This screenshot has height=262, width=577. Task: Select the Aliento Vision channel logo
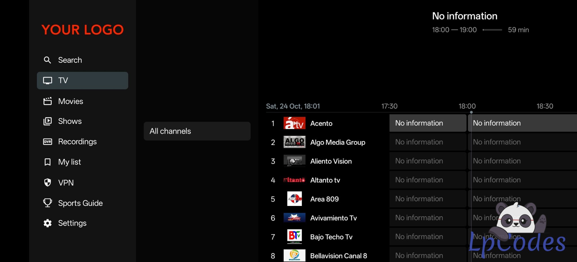(x=294, y=161)
